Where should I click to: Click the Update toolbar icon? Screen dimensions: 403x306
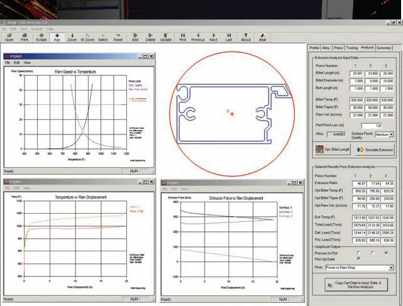tap(166, 38)
